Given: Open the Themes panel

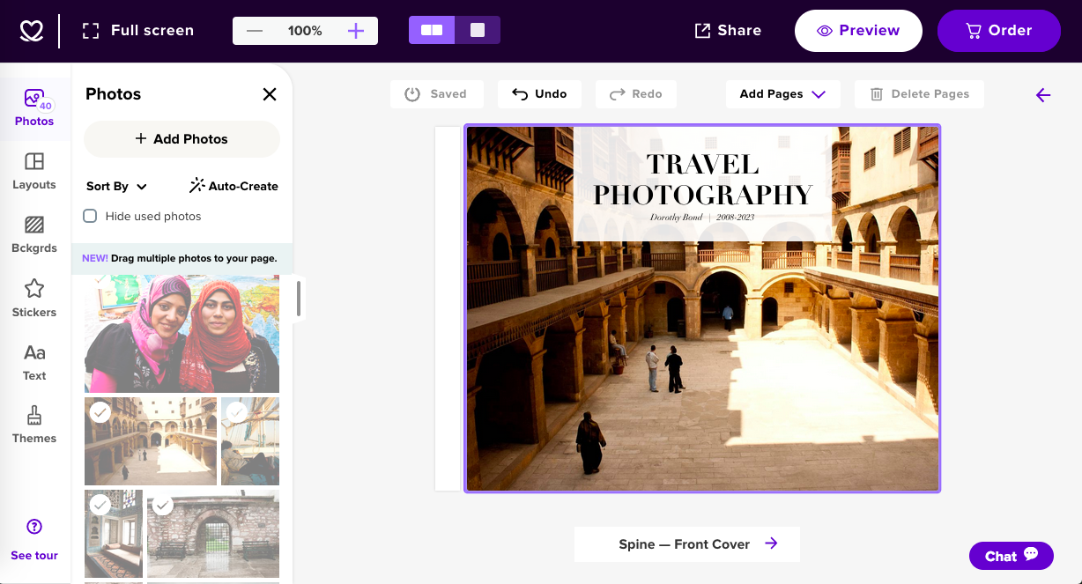Looking at the screenshot, I should (x=33, y=425).
